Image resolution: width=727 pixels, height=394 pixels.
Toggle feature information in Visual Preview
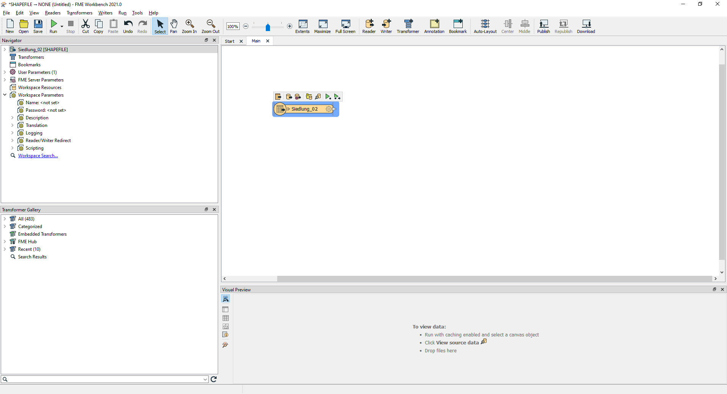pos(226,335)
